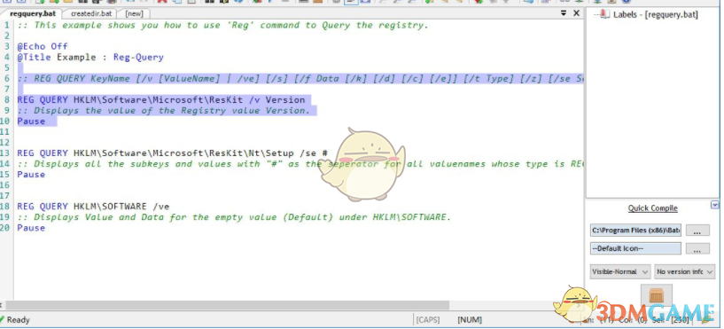
Task: Click the Quick Compile box icon button
Action: click(x=656, y=295)
